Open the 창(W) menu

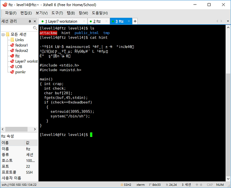(x=83, y=13)
